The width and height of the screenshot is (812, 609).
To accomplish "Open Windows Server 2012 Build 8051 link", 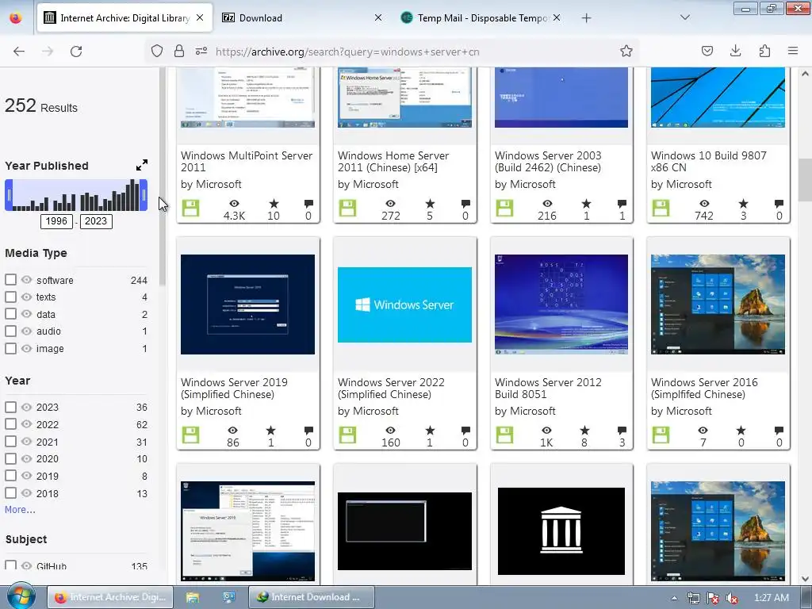I will pyautogui.click(x=548, y=389).
